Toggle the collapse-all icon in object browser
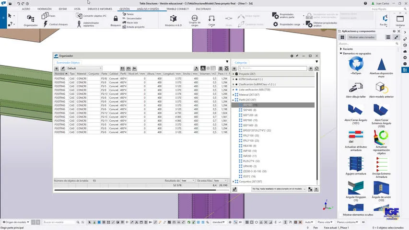The image size is (409, 230). (57, 69)
